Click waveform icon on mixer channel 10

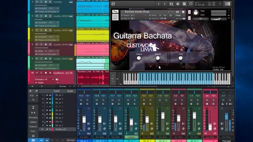point(215,133)
